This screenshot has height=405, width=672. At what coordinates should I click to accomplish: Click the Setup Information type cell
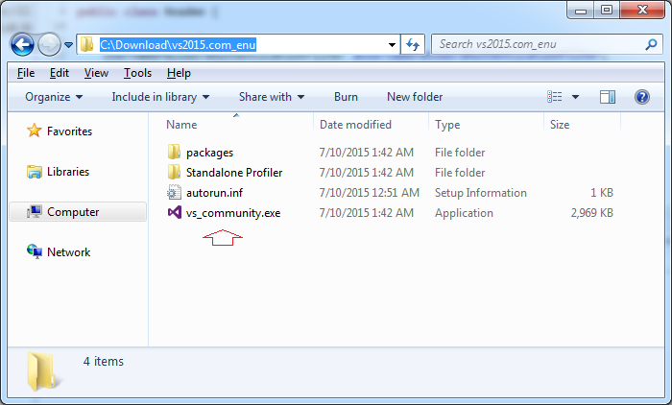pos(480,193)
